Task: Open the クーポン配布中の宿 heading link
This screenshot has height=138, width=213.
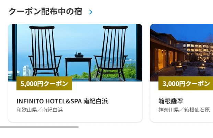Action: 45,12
